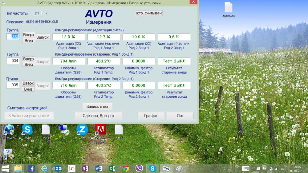The image size is (308, 173).
Task: Click the group 034 number field
Action: [13, 61]
